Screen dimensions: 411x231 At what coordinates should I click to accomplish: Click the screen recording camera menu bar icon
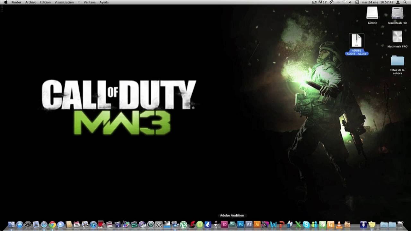tap(314, 2)
